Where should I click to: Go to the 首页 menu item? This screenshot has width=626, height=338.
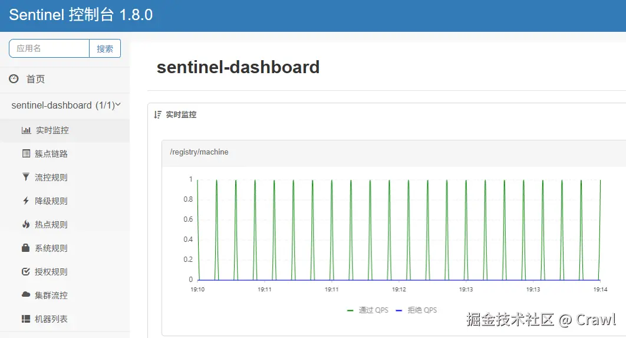click(x=35, y=79)
